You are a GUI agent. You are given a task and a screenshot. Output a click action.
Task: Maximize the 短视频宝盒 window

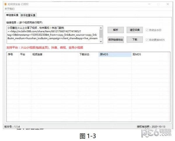pyautogui.click(x=158, y=4)
